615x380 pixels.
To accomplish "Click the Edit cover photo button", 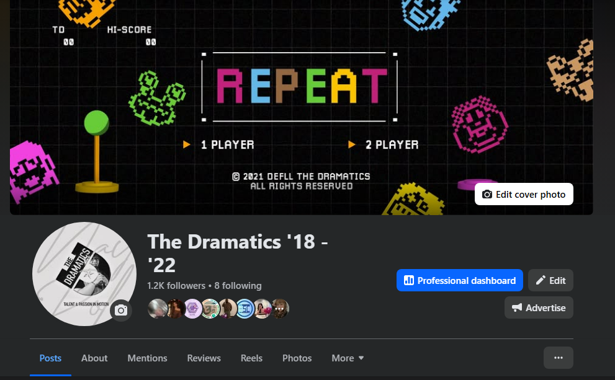I will tap(524, 194).
